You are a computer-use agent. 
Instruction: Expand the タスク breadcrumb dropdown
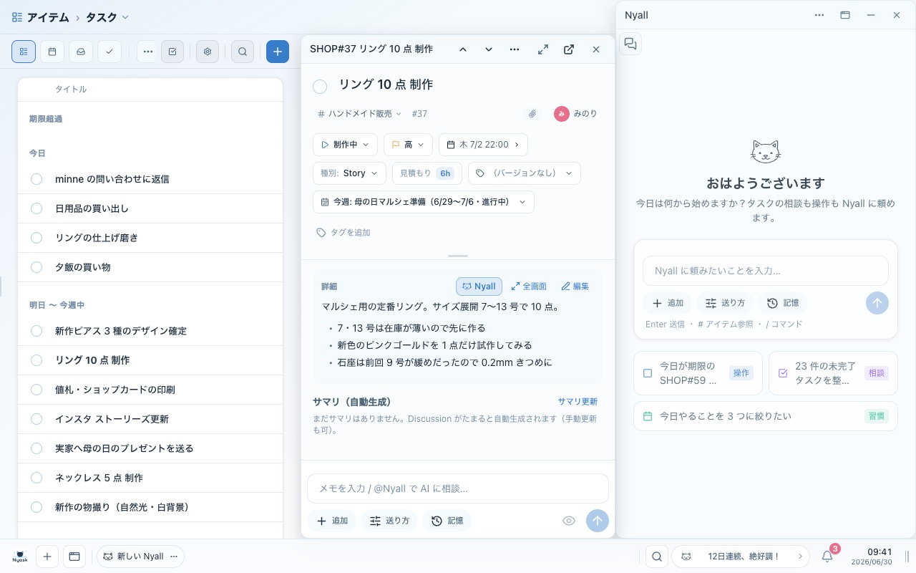click(x=107, y=17)
